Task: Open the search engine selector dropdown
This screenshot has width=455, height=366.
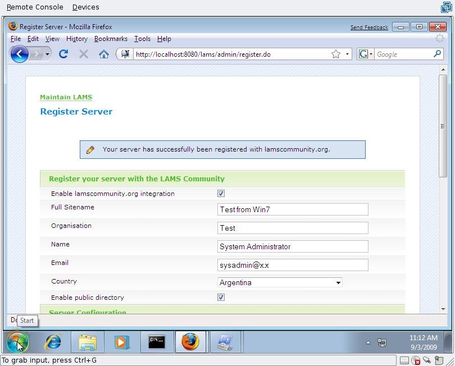Action: pos(366,54)
